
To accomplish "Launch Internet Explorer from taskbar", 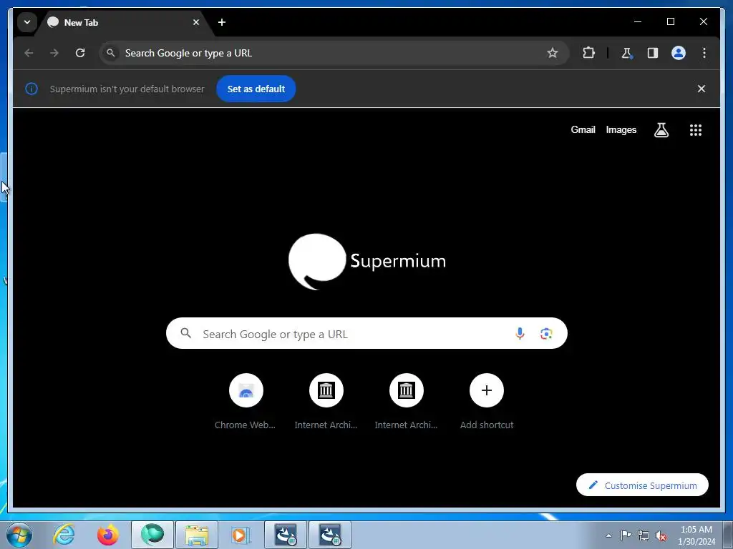I will click(x=64, y=535).
